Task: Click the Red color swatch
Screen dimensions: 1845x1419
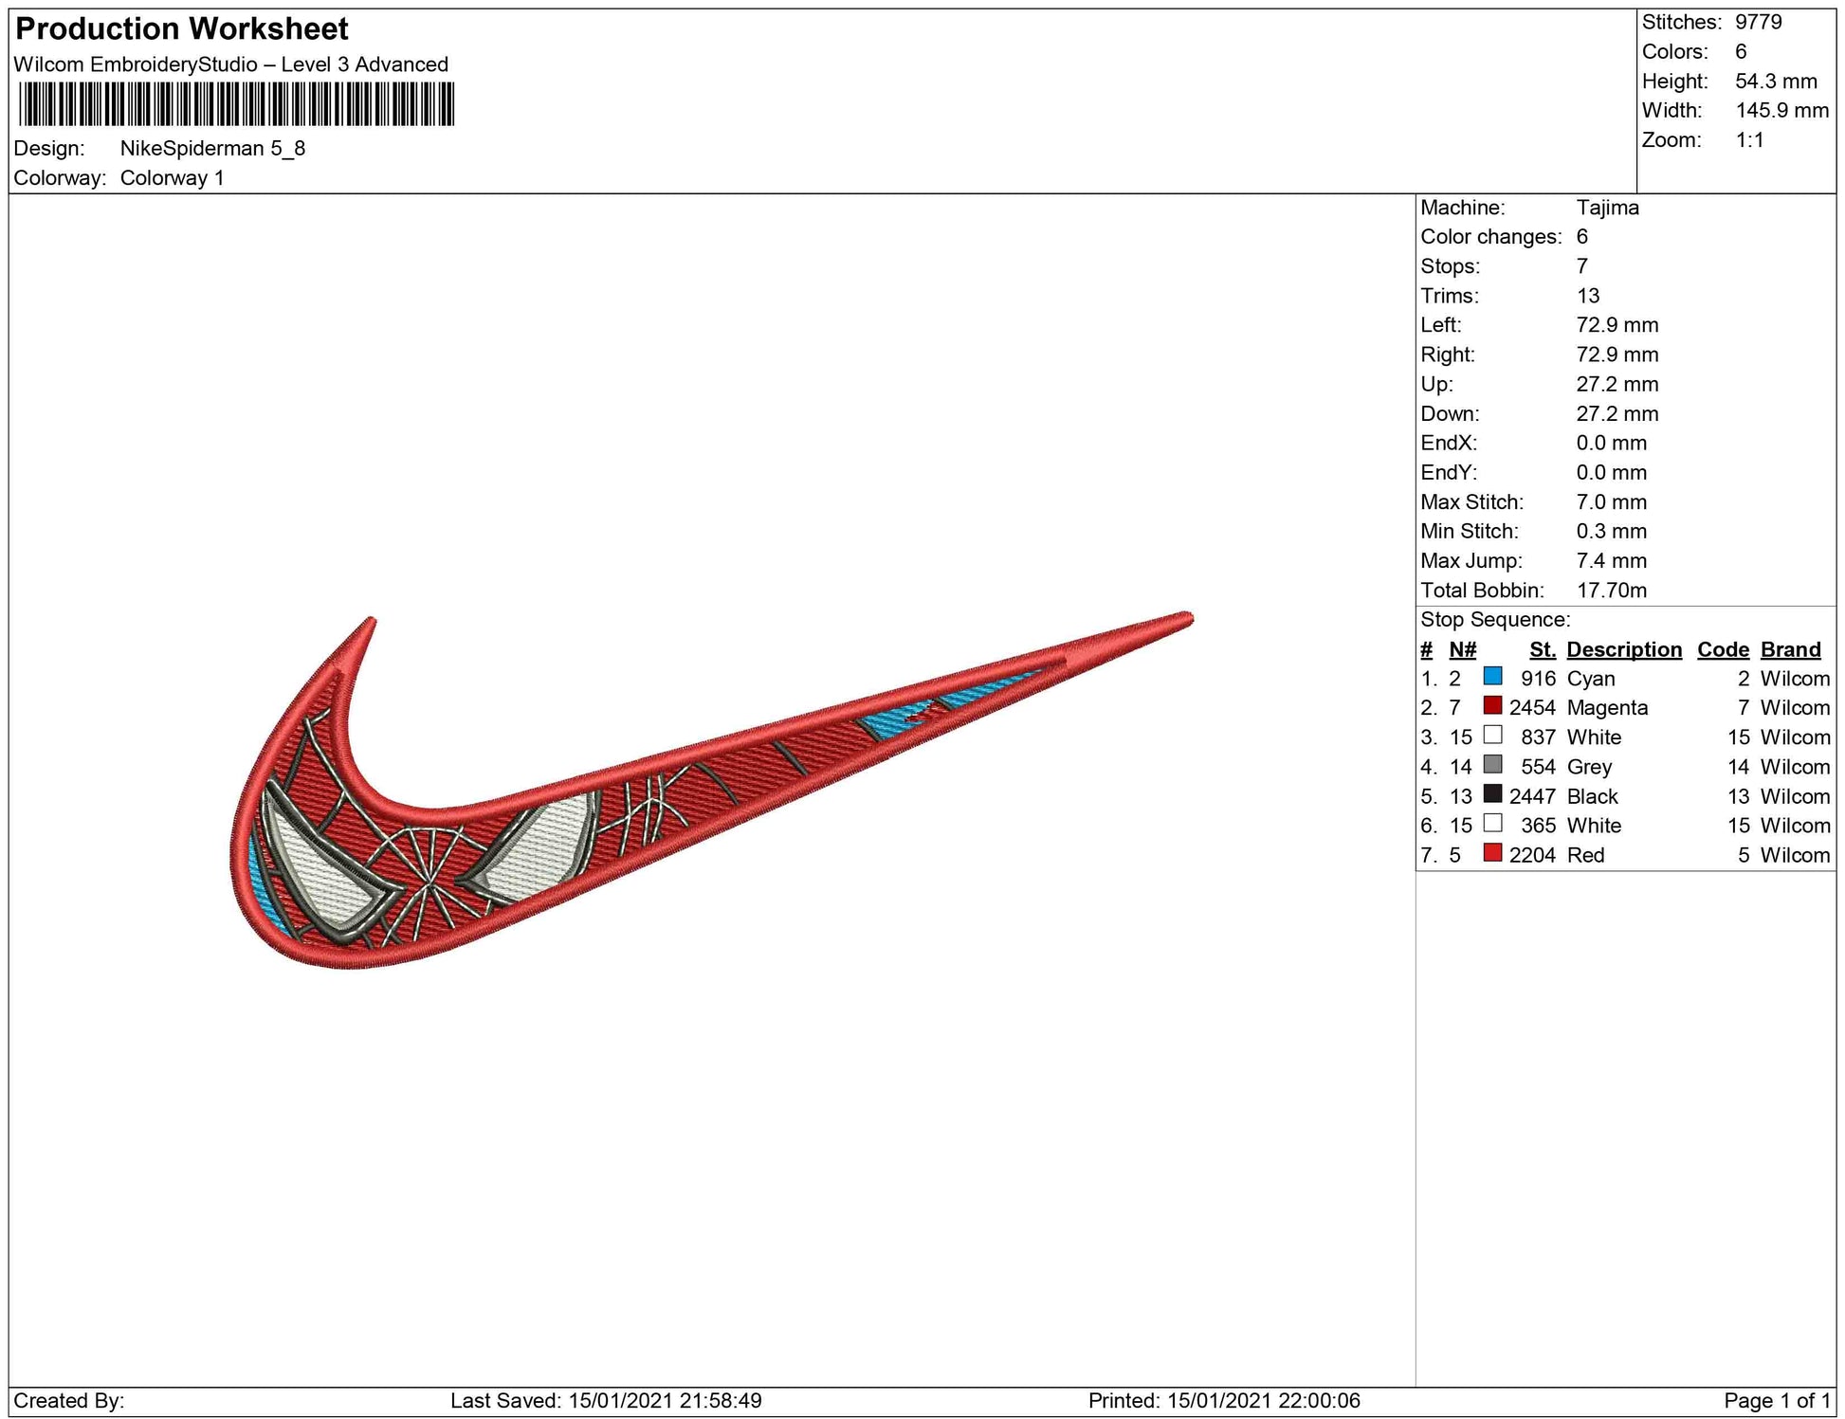Action: click(1492, 852)
